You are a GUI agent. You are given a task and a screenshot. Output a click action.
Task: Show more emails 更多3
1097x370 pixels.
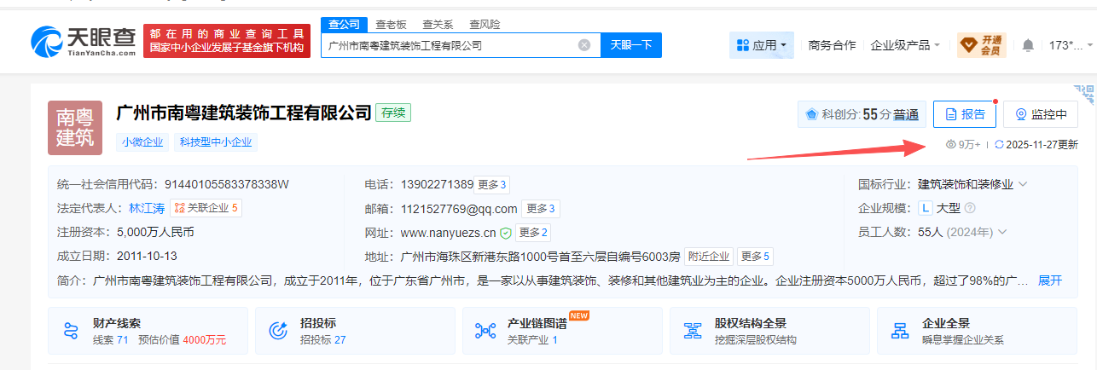click(541, 209)
